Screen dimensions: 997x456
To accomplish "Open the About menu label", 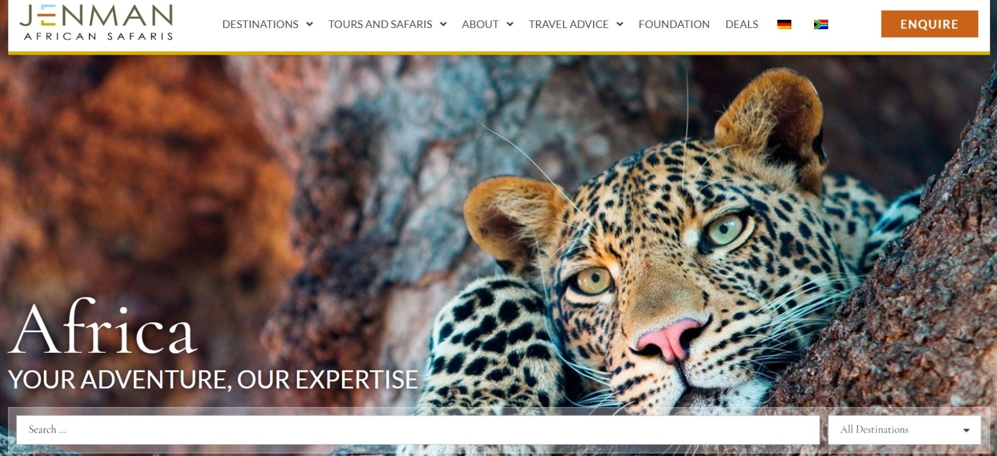I will point(480,25).
